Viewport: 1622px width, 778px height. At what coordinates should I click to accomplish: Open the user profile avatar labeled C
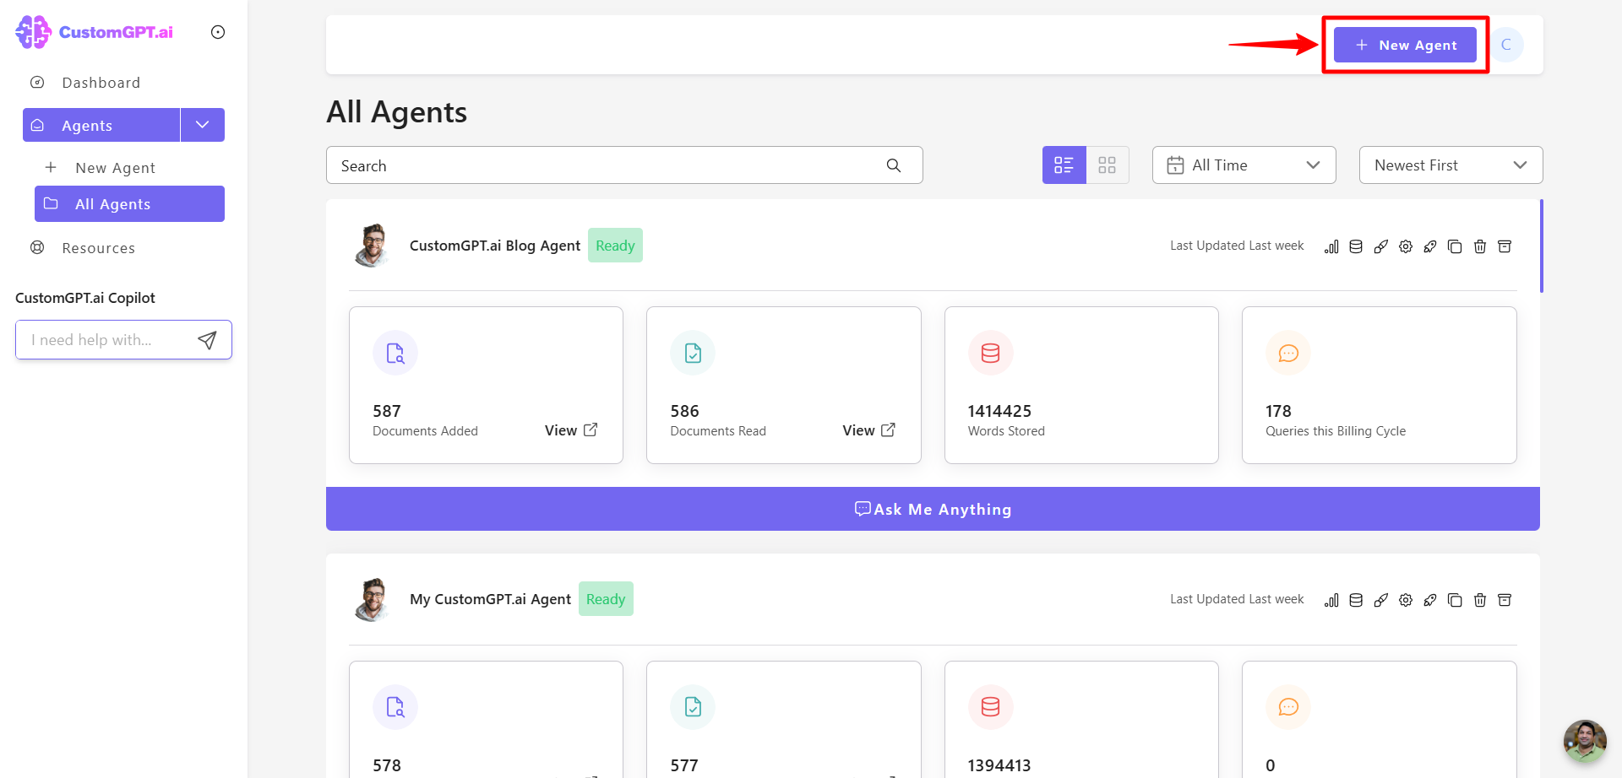[1506, 45]
